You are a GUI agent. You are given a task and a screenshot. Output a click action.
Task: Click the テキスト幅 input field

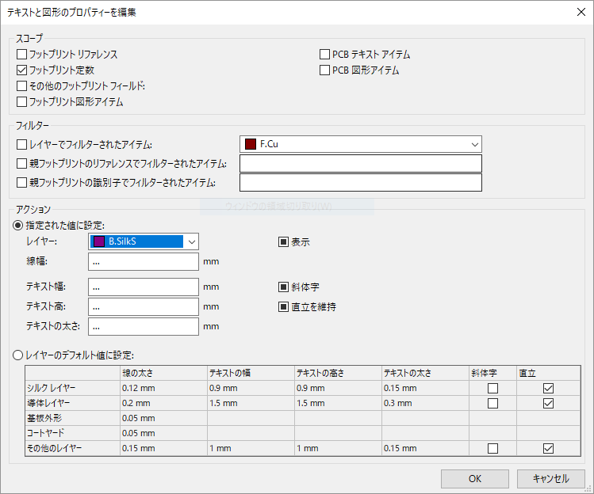144,287
